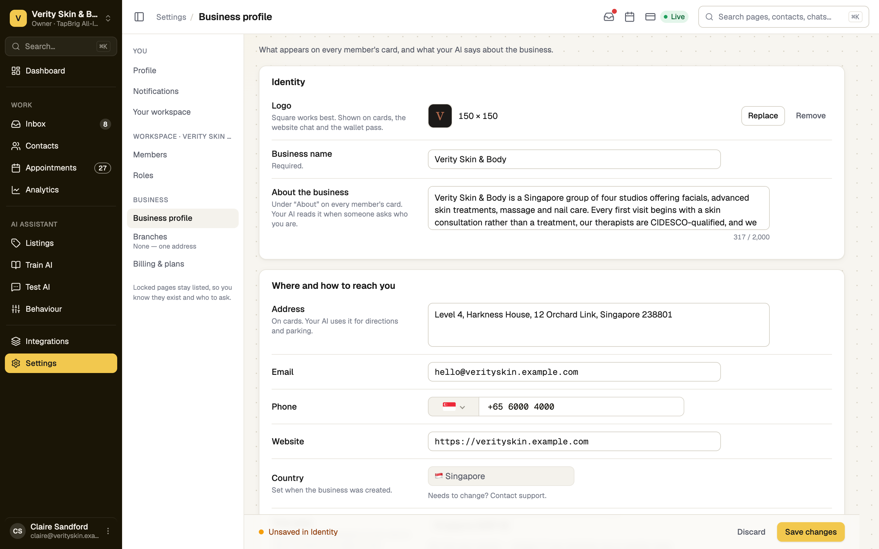Open the Dashboard page

pos(61,71)
